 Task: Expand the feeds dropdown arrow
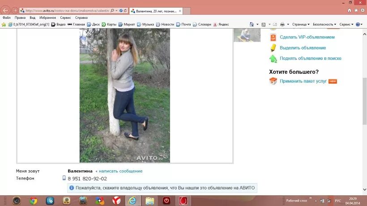coord(269,24)
